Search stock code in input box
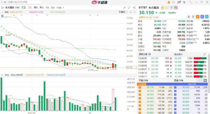Screen dimensions: 210x114 pyautogui.click(x=21, y=2)
